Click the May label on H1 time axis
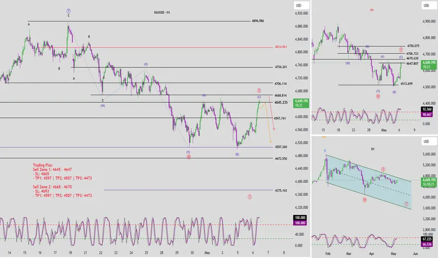 tap(207, 253)
